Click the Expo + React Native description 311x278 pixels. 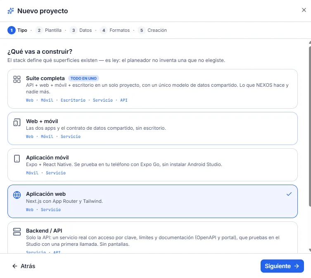(124, 164)
